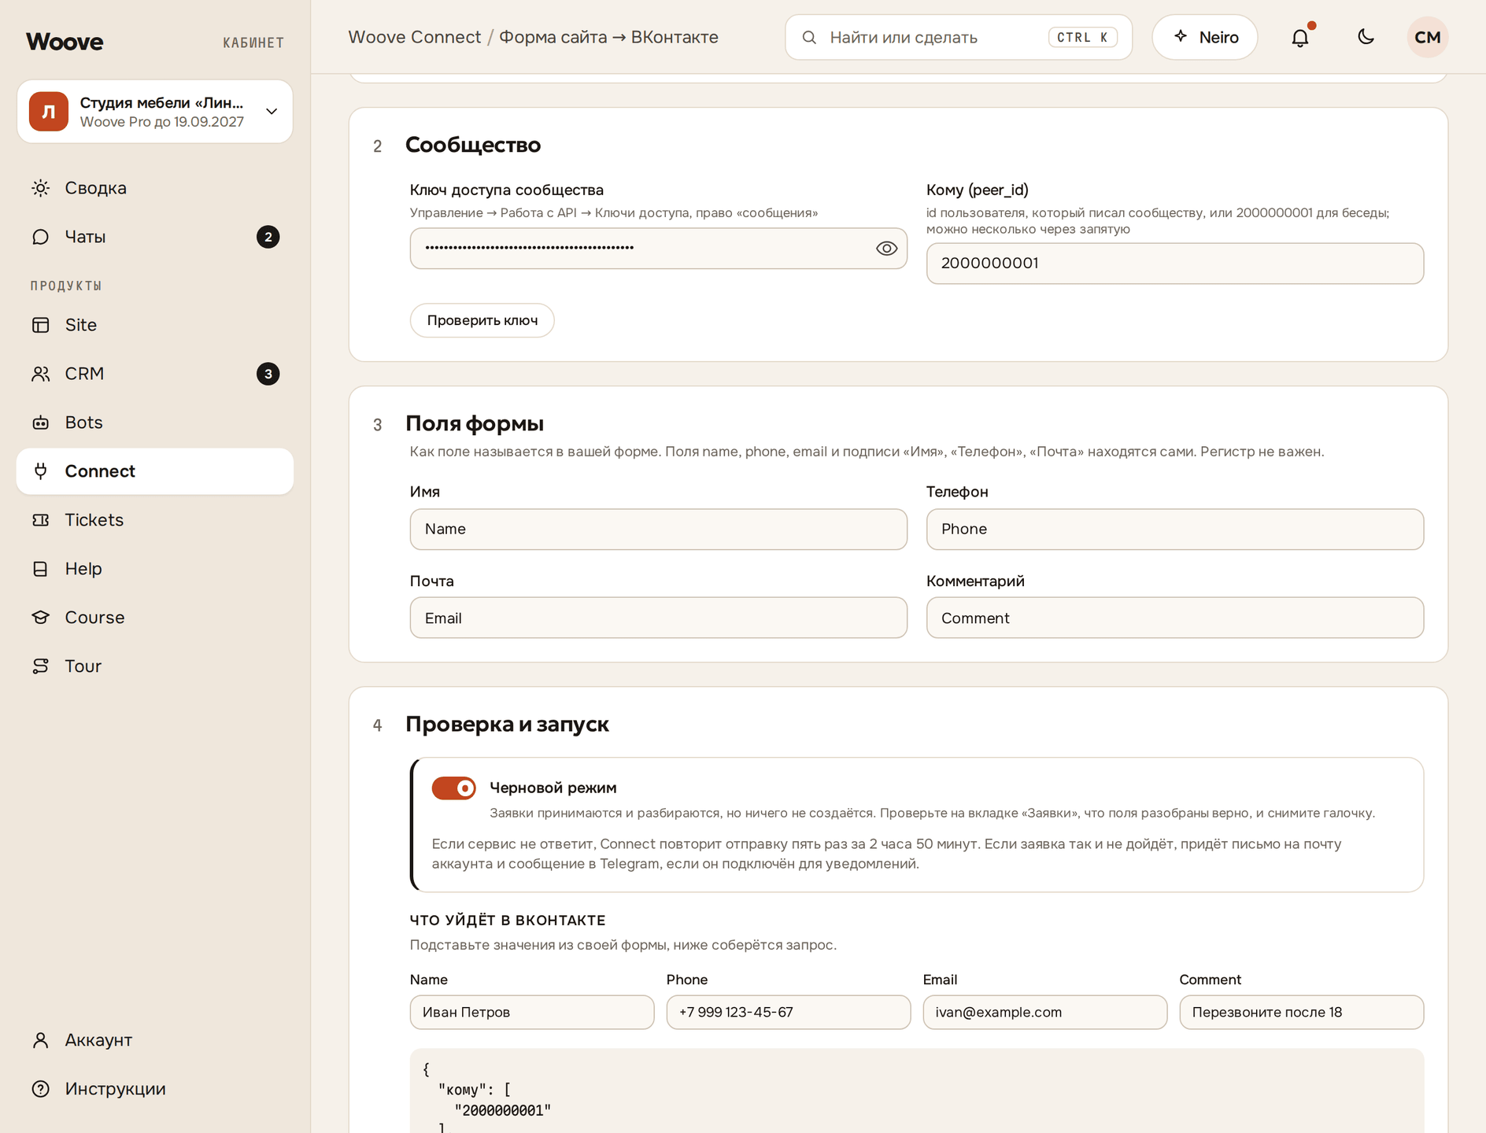
Task: Click the Woove logo
Action: pyautogui.click(x=65, y=42)
